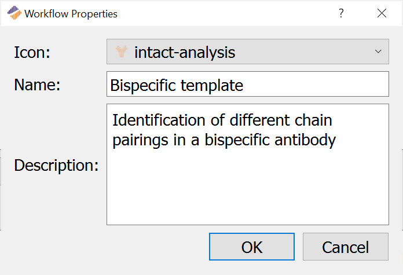Click the word template in Name field
The width and height of the screenshot is (403, 275).
click(x=212, y=86)
